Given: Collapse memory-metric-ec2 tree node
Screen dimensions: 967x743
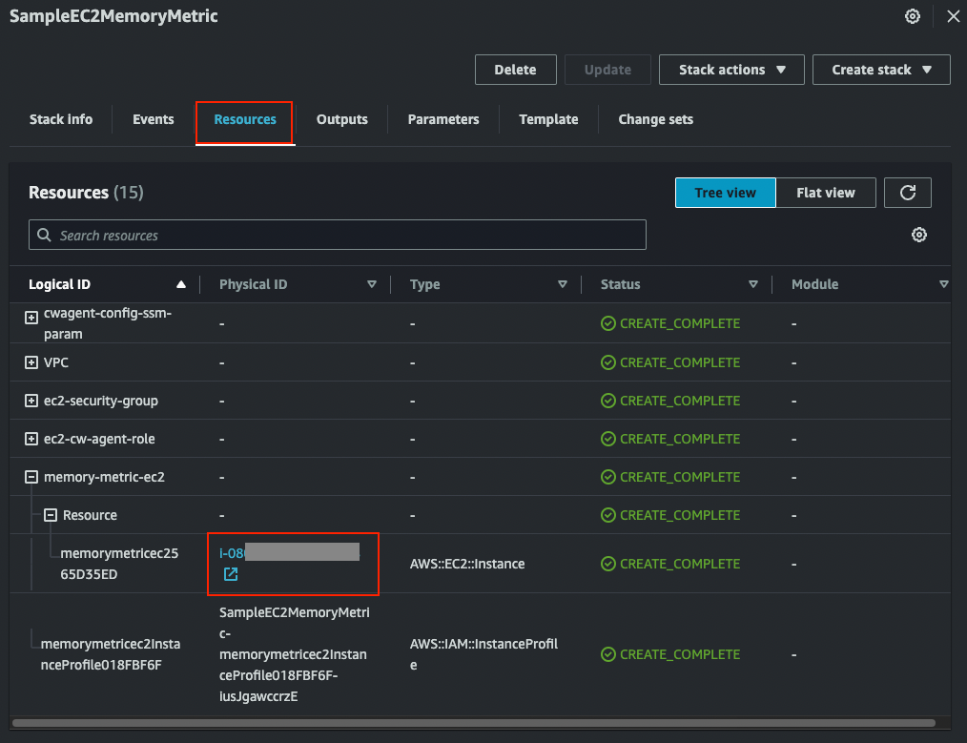Looking at the screenshot, I should tap(31, 477).
